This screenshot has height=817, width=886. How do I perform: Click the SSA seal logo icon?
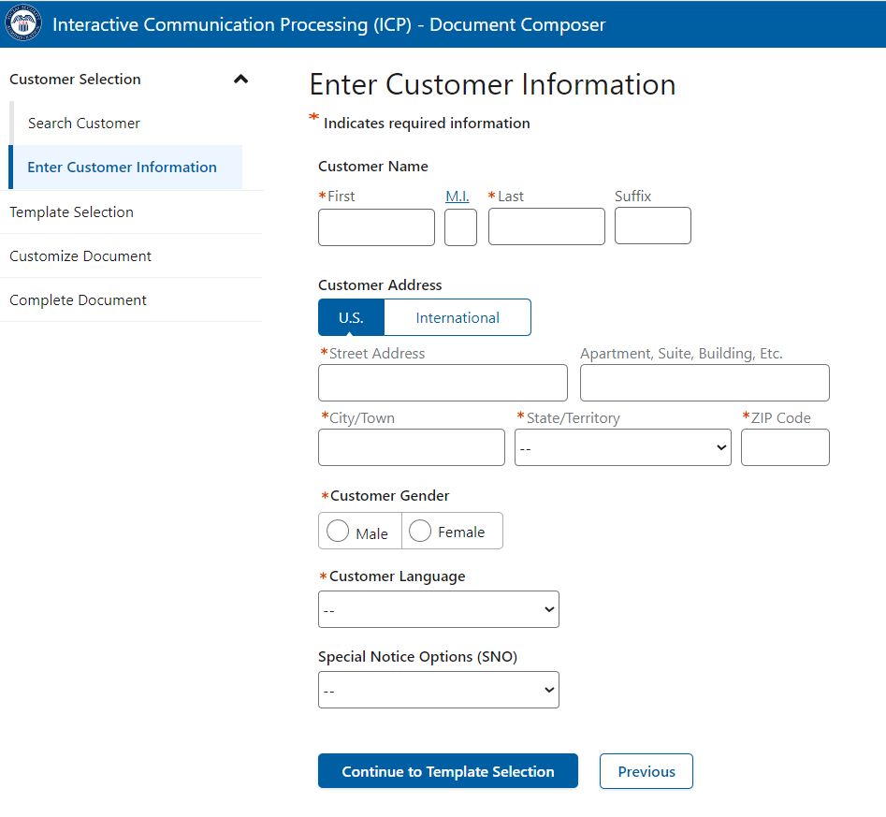tap(22, 23)
